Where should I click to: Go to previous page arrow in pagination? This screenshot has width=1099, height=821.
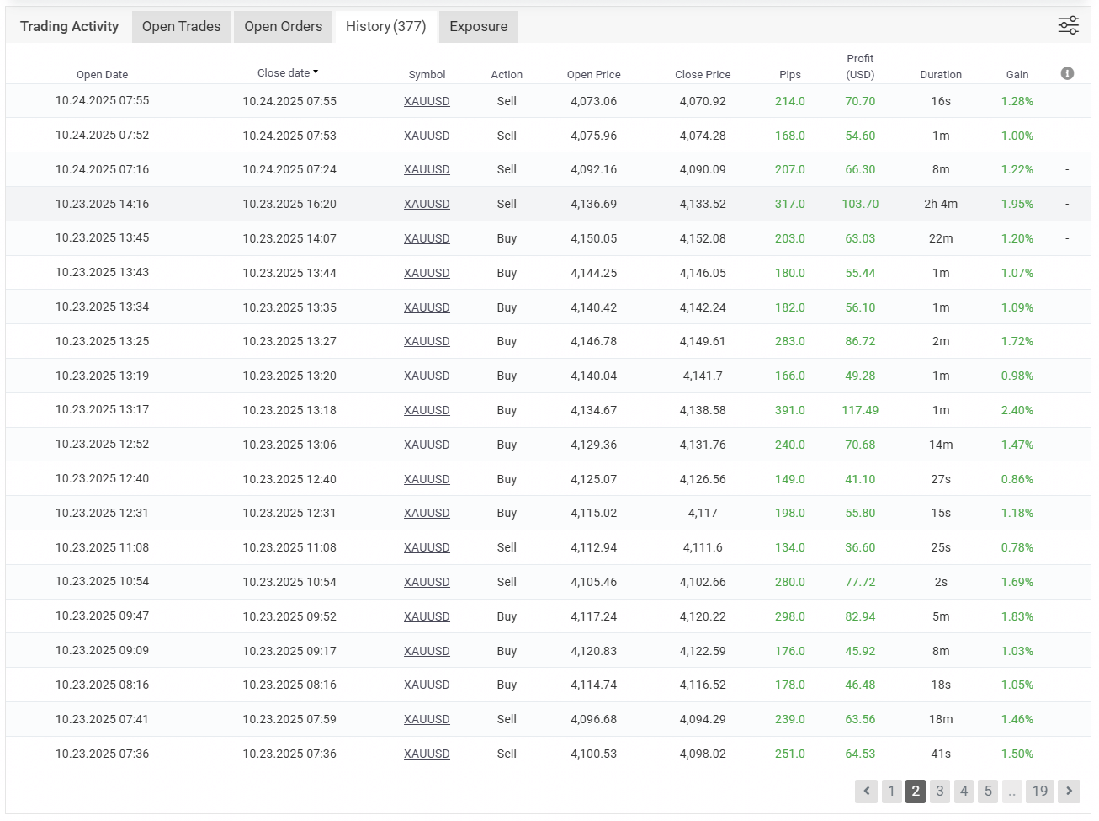(x=866, y=791)
